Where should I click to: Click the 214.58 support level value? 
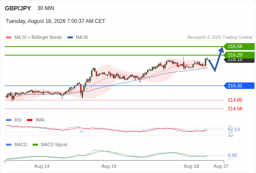235,109
